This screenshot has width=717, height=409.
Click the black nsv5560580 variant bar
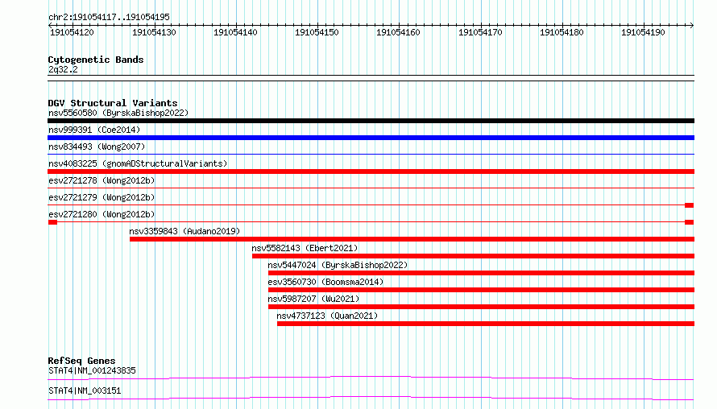[x=371, y=121]
